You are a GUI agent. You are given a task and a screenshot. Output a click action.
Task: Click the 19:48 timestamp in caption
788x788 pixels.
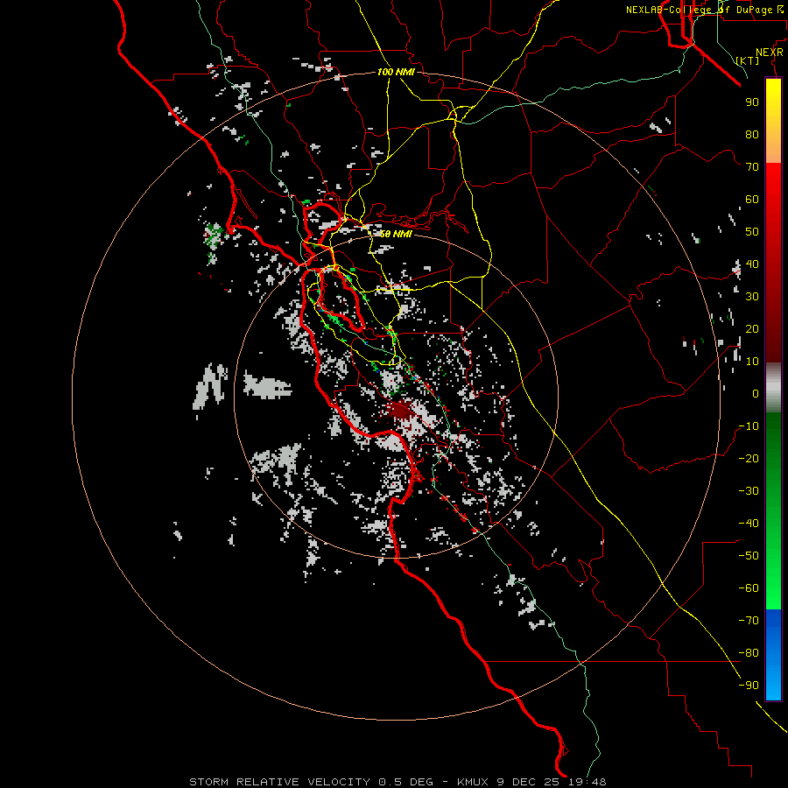click(x=587, y=782)
